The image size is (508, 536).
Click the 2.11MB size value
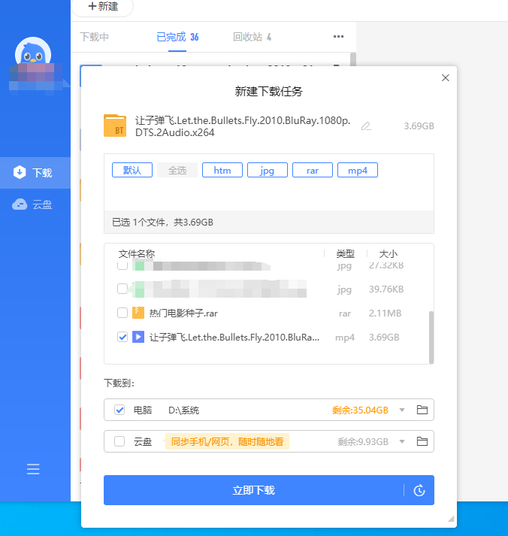pyautogui.click(x=385, y=313)
